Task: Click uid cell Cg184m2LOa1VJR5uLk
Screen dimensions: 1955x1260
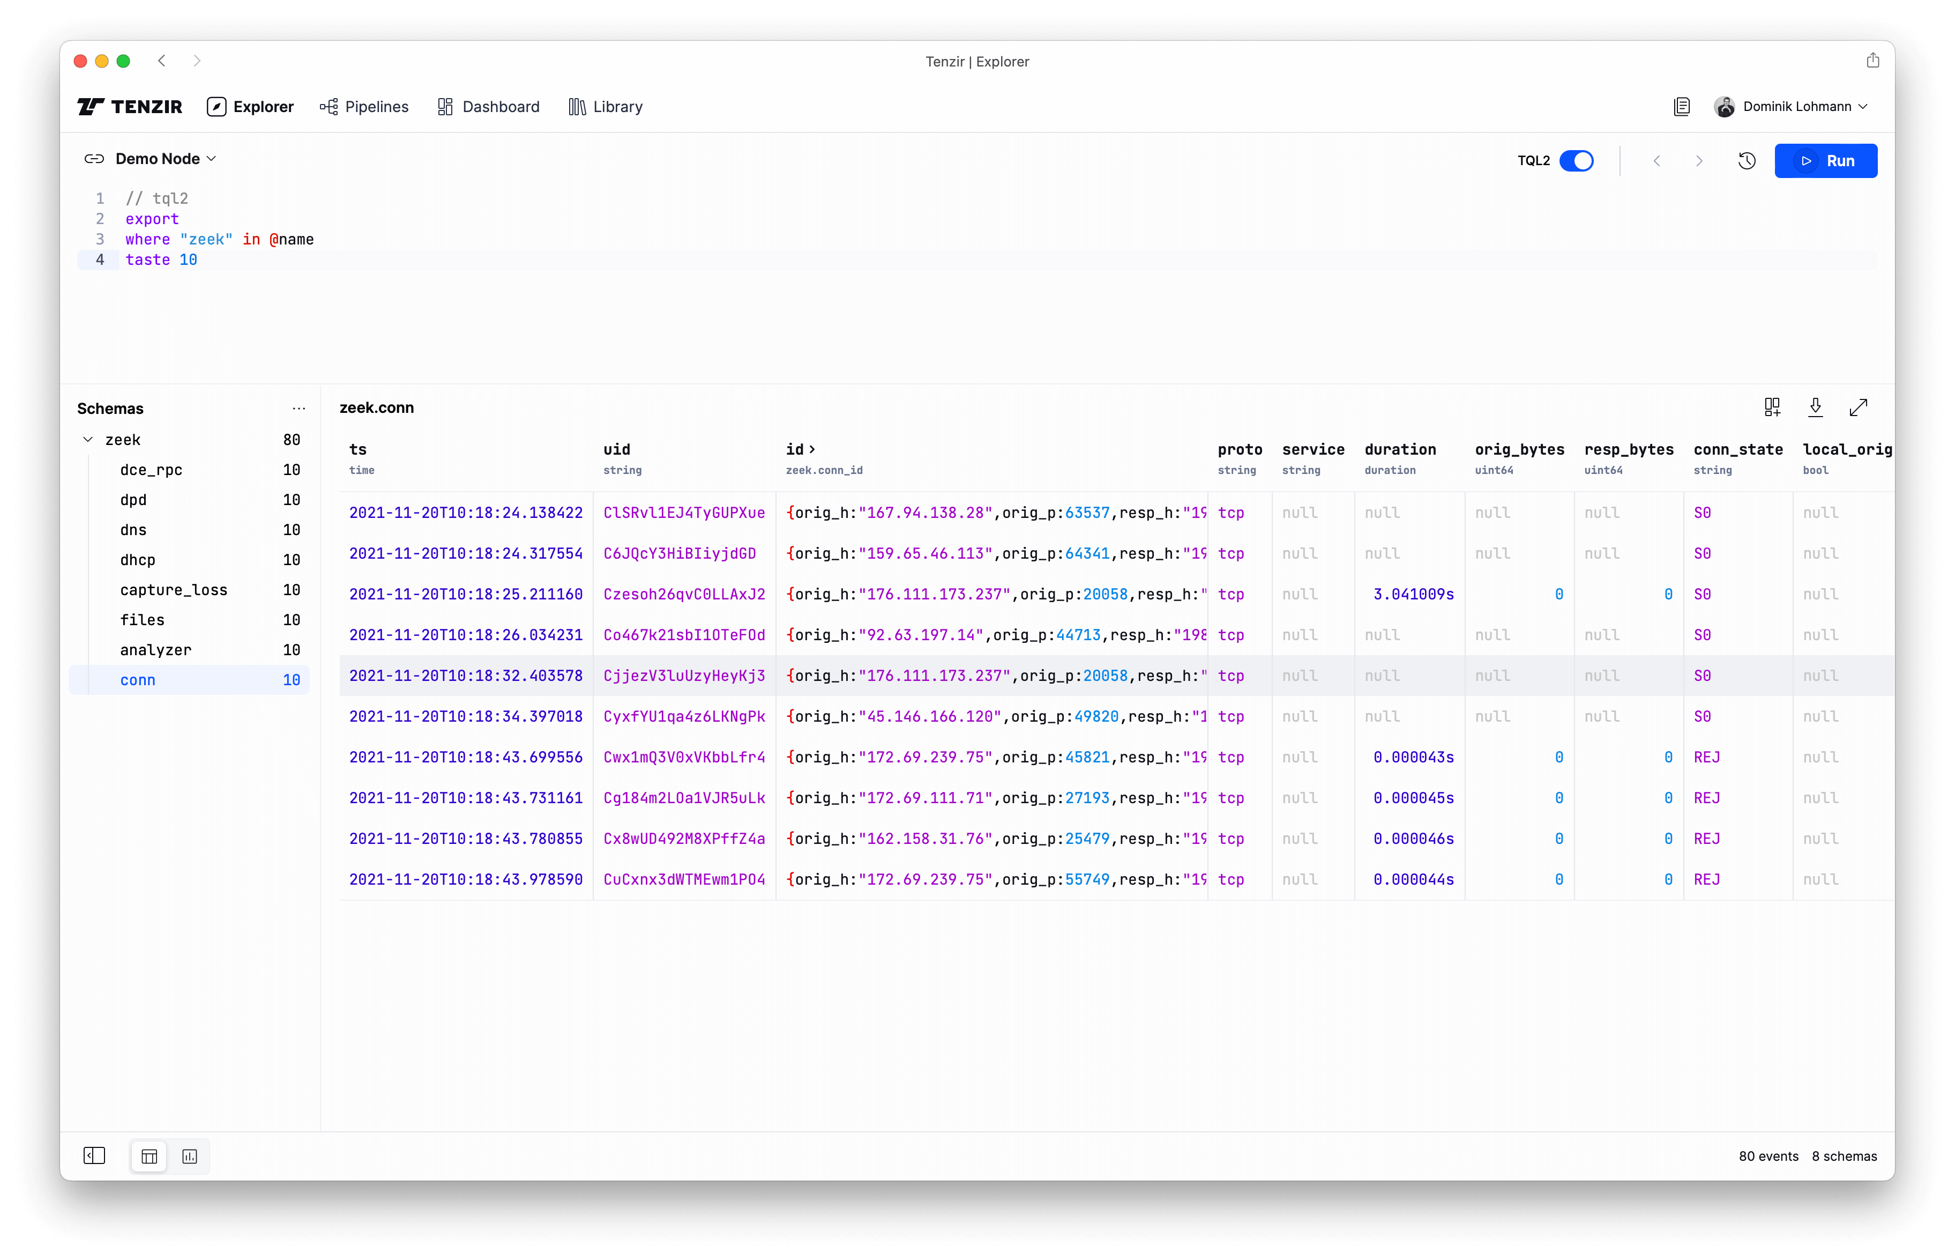Action: click(684, 798)
